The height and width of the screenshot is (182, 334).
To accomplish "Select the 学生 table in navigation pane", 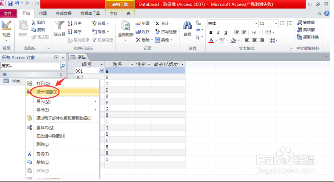I will pos(13,81).
